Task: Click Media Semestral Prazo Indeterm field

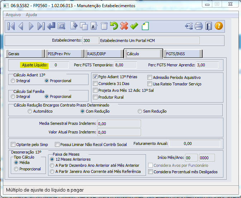Action: click(119, 124)
